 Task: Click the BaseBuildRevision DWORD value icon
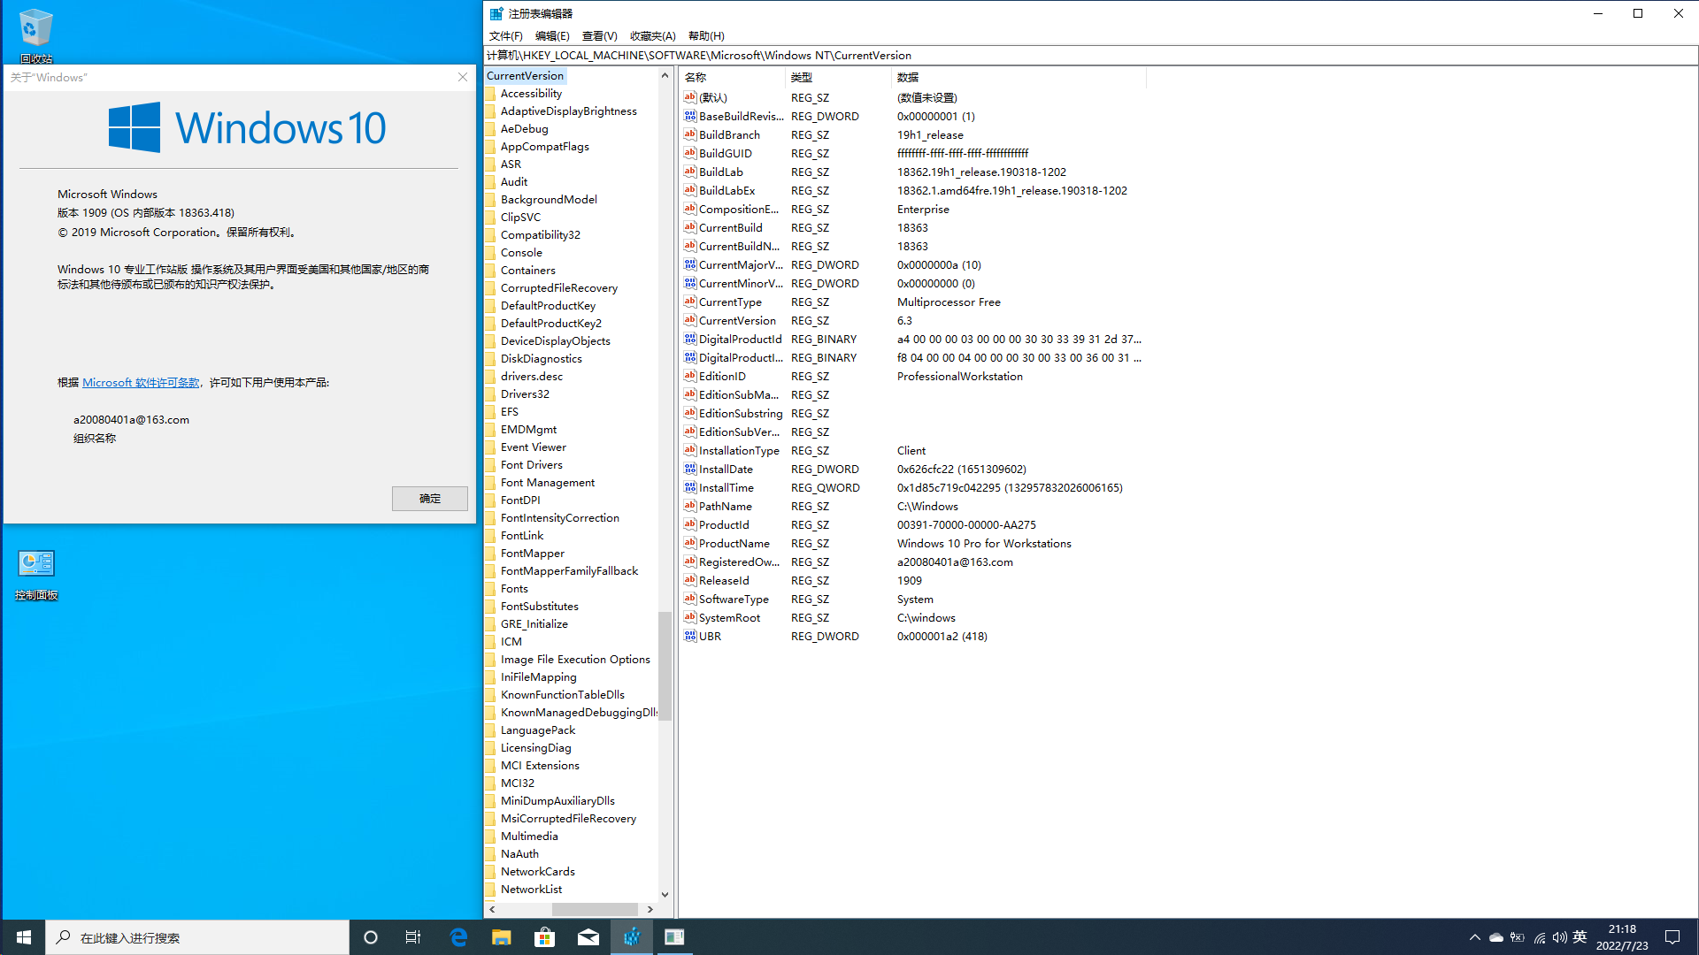tap(690, 116)
